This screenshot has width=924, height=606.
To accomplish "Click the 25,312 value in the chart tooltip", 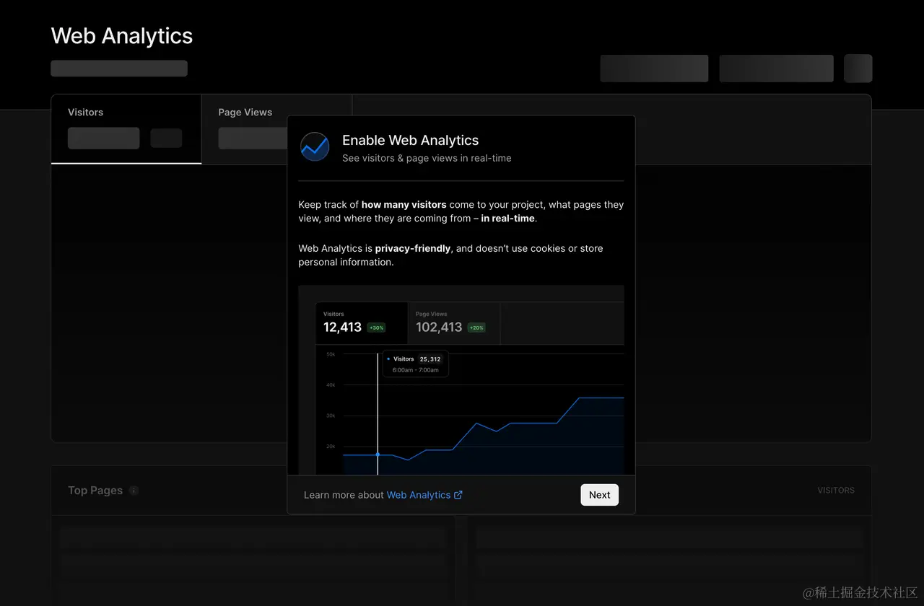I will (430, 359).
